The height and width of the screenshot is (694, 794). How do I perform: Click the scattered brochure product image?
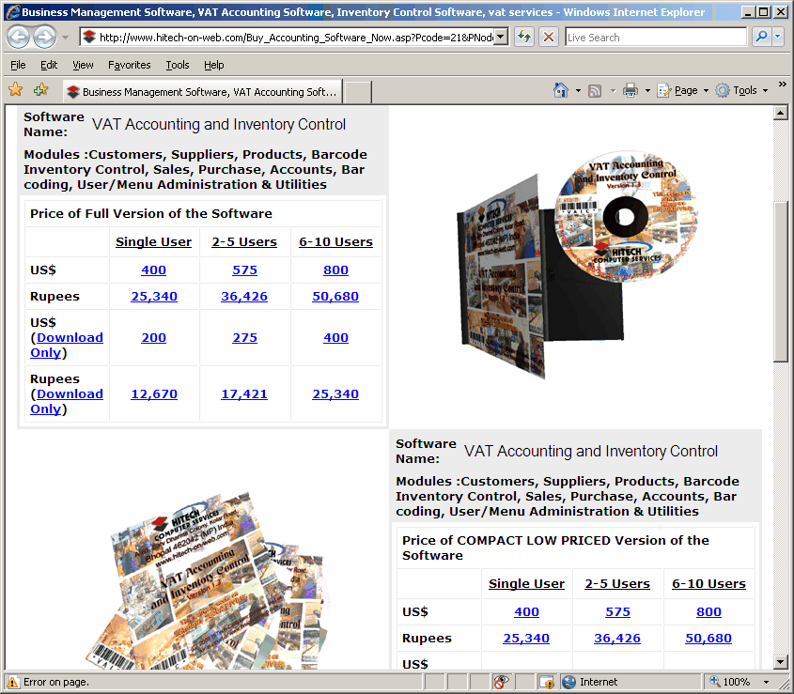[207, 579]
